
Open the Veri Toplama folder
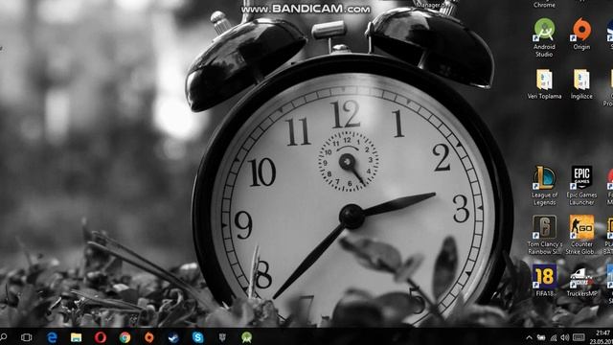point(544,84)
